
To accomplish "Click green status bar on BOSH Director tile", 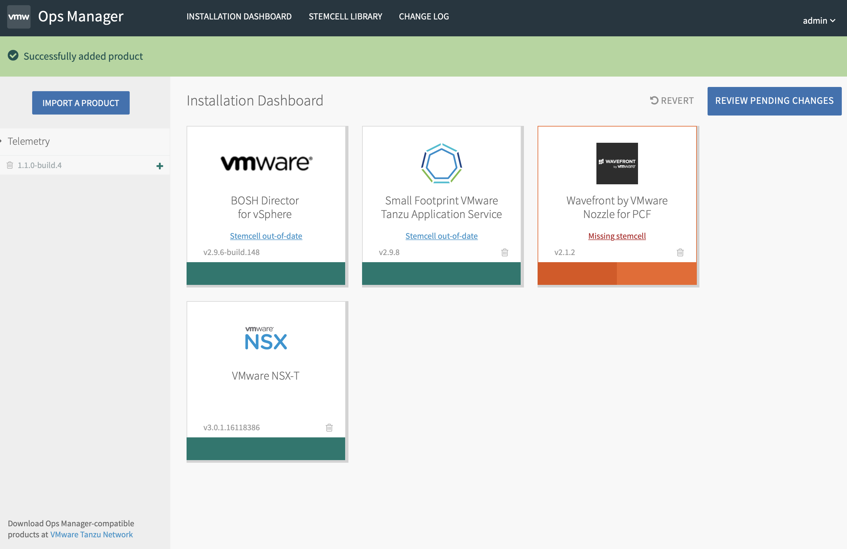I will pyautogui.click(x=266, y=273).
